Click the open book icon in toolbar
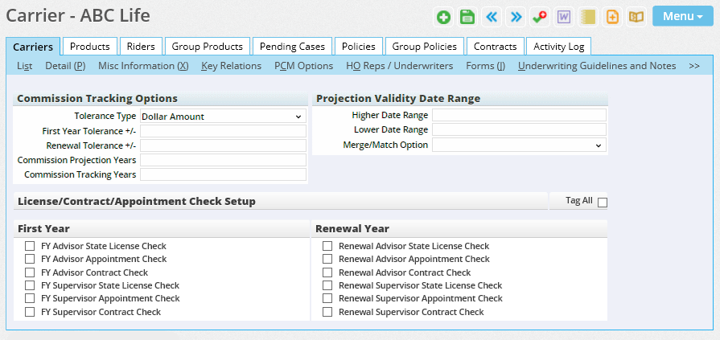Screen dimensions: 720x340 point(636,17)
